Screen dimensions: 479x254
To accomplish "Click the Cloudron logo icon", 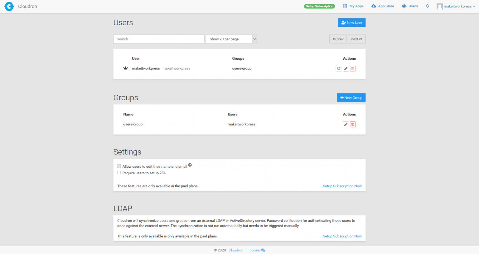I will click(x=9, y=6).
